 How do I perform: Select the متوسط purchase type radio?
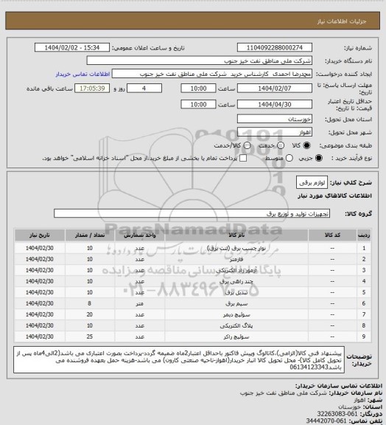289,158
